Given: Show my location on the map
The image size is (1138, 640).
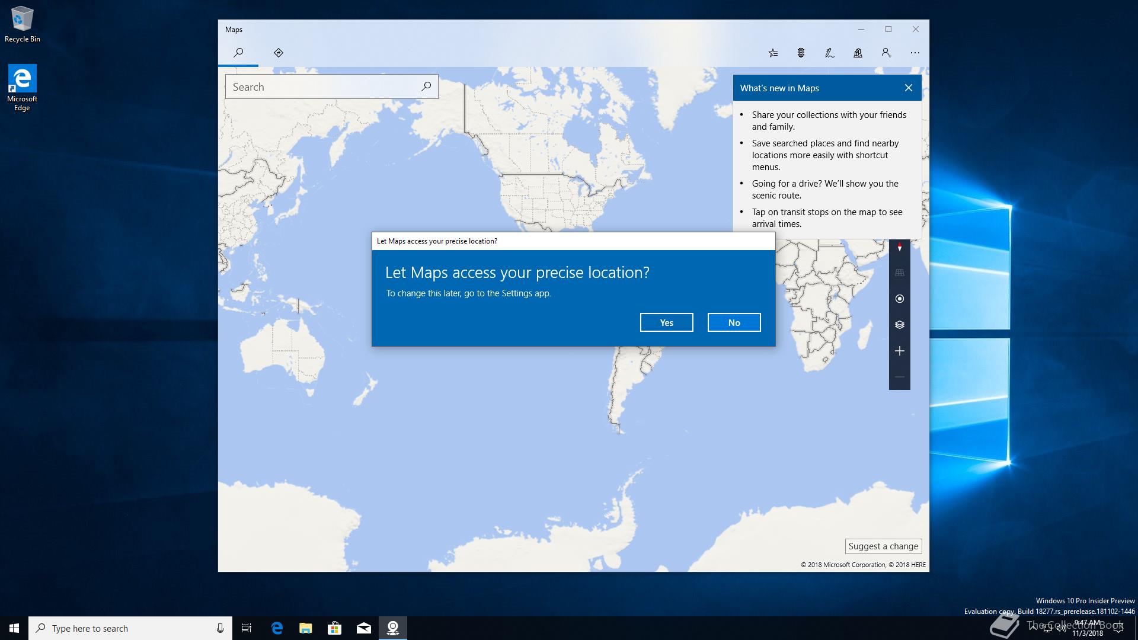Looking at the screenshot, I should tap(899, 299).
